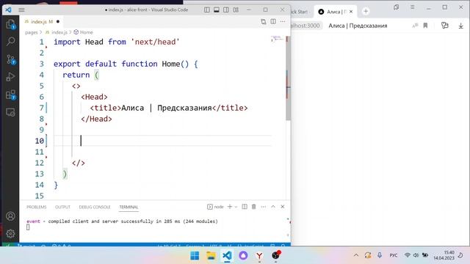Open the Run and Debug view

point(11,77)
